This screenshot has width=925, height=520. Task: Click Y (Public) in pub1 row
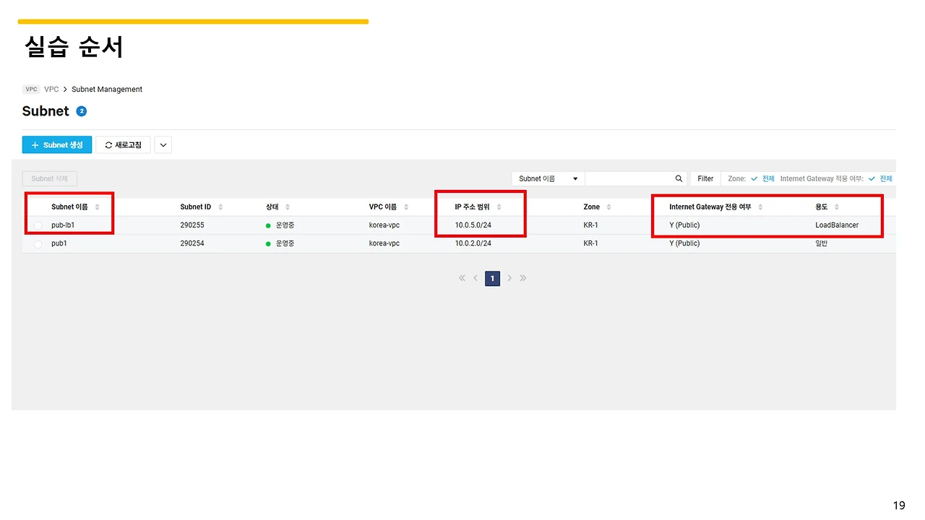click(684, 244)
